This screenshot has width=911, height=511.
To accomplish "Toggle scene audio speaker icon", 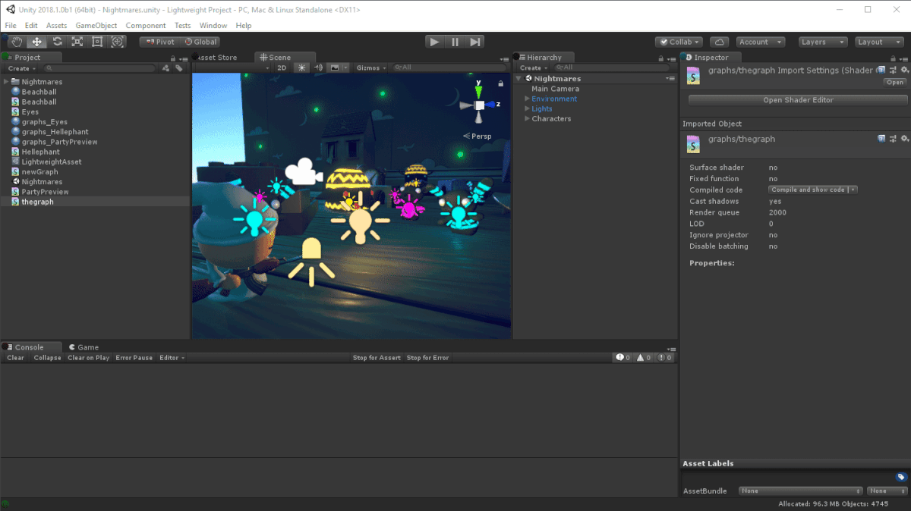I will pyautogui.click(x=319, y=67).
